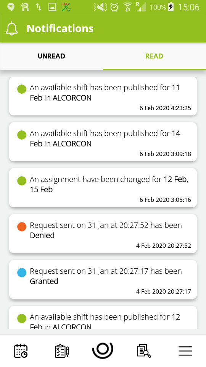Open the document search magnifier icon
The image size is (206, 367).
pos(144,351)
